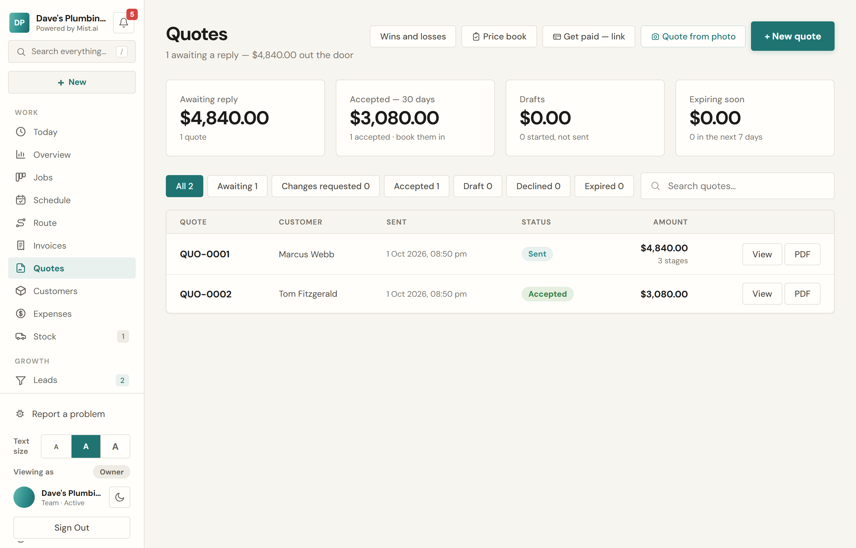This screenshot has height=548, width=856.
Task: Open Stock inventory
Action: [x=72, y=336]
